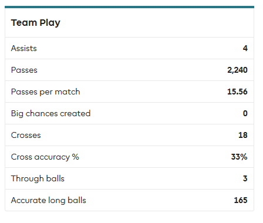The width and height of the screenshot is (263, 223).
Task: Click the teal bar atop the card
Action: click(129, 7)
